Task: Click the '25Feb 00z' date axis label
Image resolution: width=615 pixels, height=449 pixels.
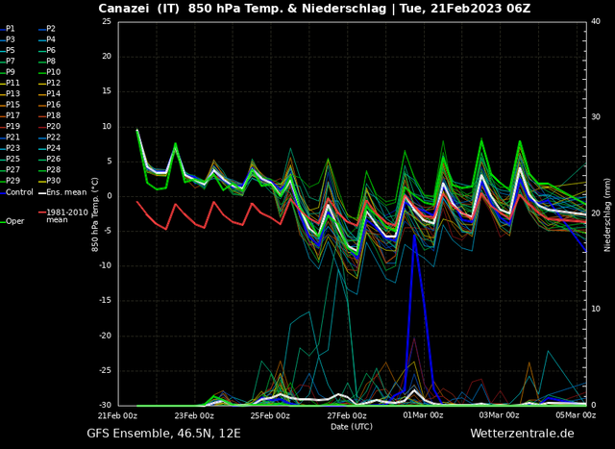Action: (x=271, y=415)
